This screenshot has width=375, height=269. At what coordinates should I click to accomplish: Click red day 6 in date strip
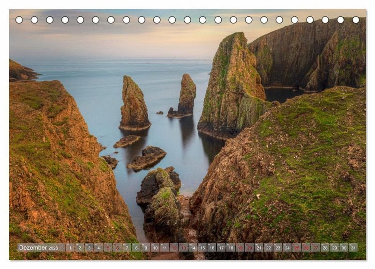[117, 247]
